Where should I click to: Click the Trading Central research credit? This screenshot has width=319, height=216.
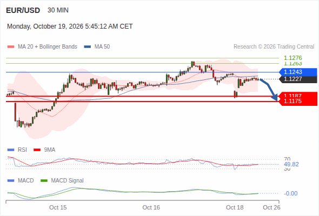pos(274,47)
